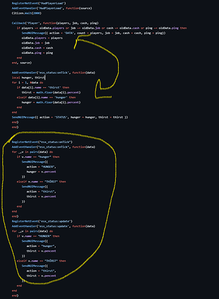Click the 'if v.name == "hunger" then' line
The image size is (219, 299).
tap(38, 157)
